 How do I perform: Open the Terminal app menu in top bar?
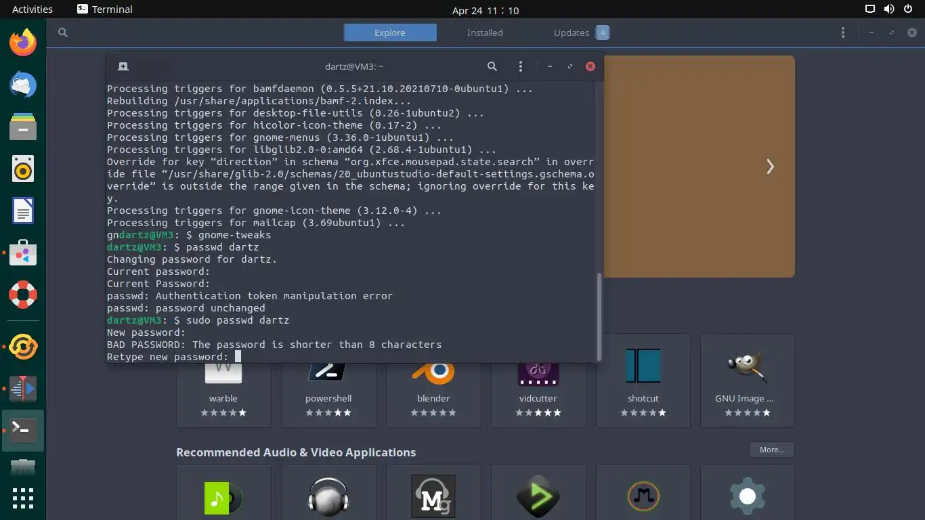(x=105, y=9)
